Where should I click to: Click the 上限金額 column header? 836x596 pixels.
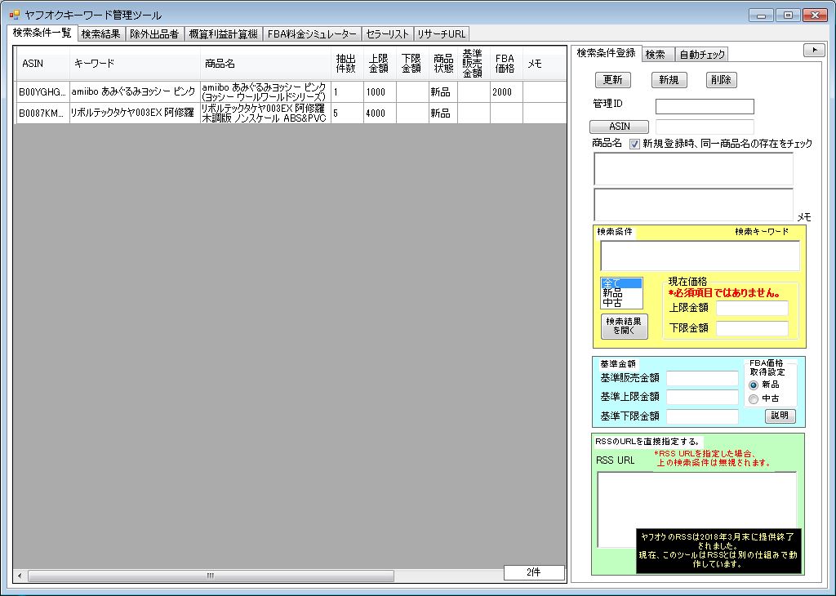pyautogui.click(x=380, y=64)
